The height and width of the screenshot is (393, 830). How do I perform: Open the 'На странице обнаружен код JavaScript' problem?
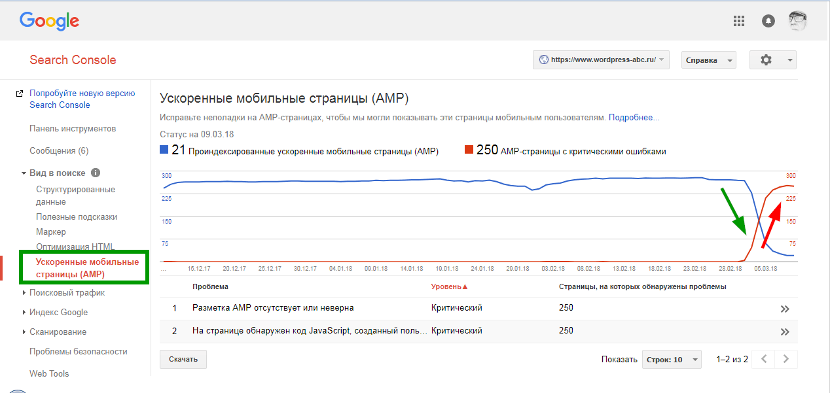[x=309, y=331]
